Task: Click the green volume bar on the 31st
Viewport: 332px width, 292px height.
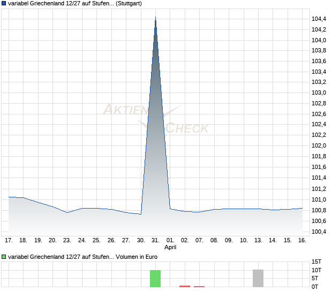Action: click(x=155, y=279)
